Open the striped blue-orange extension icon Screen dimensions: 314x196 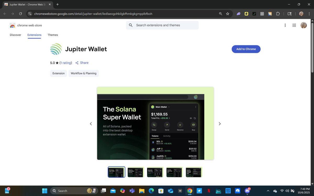point(270,14)
